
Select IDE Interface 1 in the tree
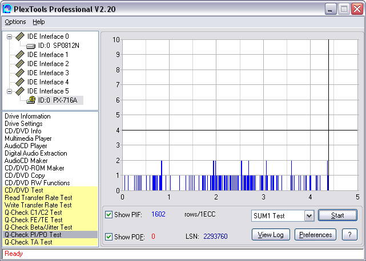pos(48,55)
